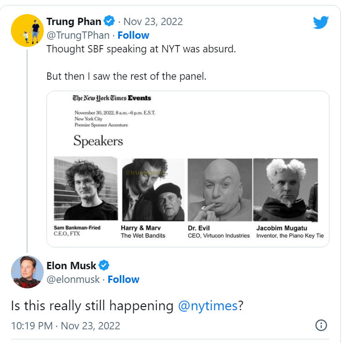Click the Twitter bird logo
The image size is (344, 343).
pos(321,22)
